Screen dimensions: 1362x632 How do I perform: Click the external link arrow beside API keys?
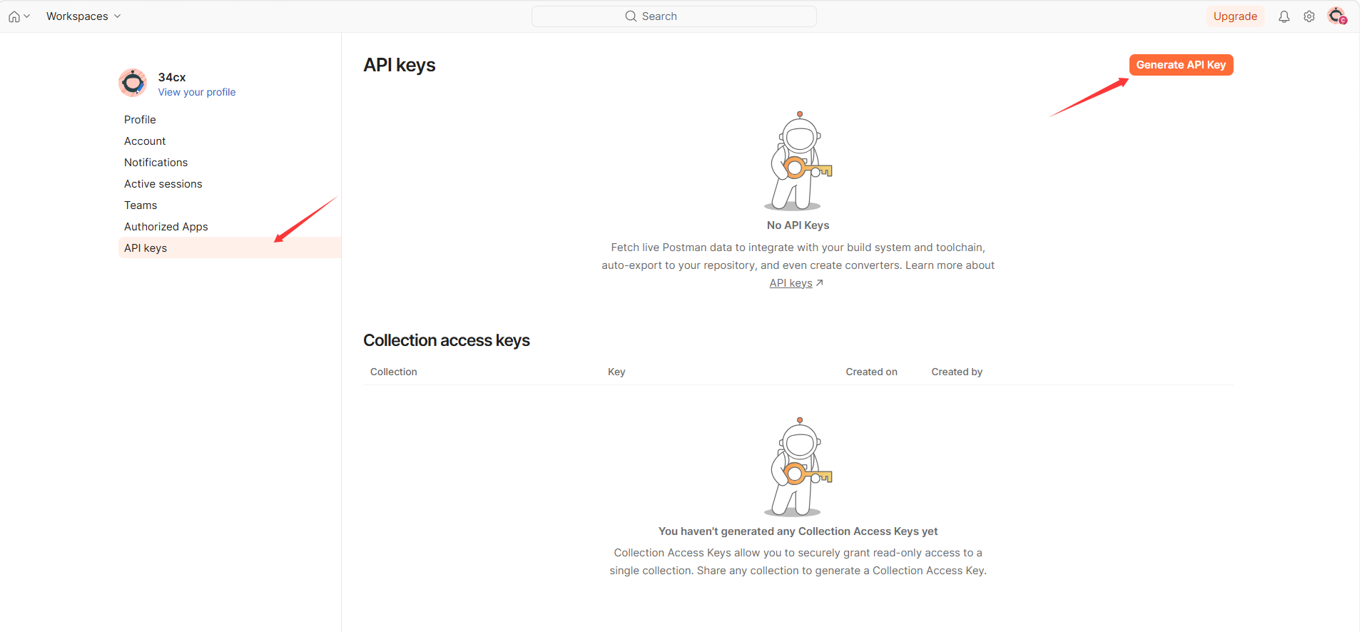pyautogui.click(x=820, y=283)
